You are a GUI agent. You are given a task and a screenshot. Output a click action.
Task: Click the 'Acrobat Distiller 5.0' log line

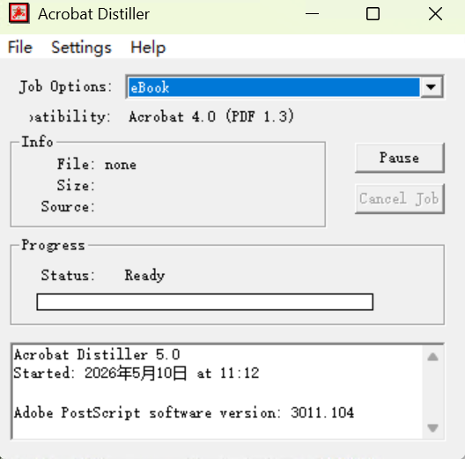(97, 355)
